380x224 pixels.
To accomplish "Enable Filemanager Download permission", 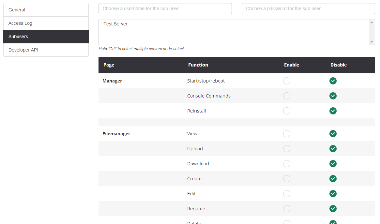I will coord(287,164).
